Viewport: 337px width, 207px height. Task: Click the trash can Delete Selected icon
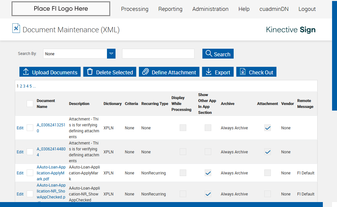click(90, 72)
